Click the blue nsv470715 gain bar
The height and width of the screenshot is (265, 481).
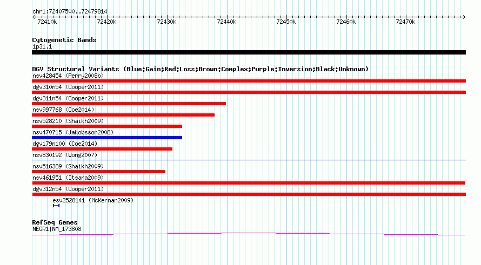(x=107, y=138)
